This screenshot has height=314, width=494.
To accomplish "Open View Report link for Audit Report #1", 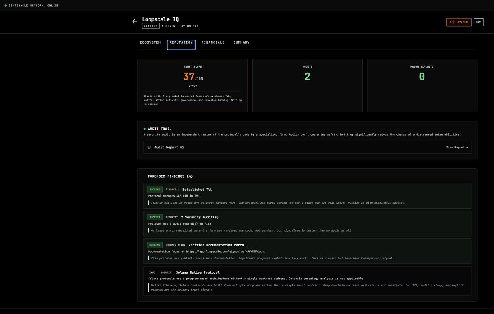I will pyautogui.click(x=457, y=147).
